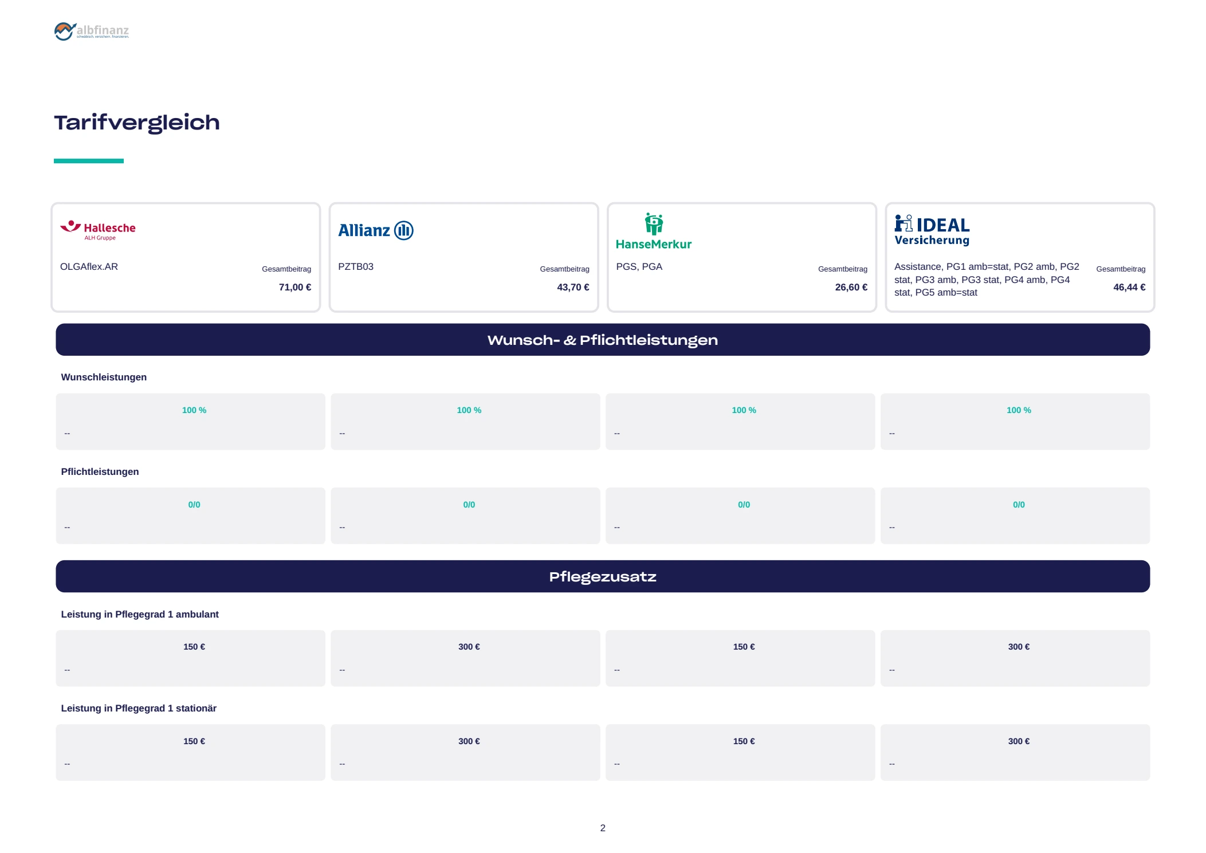Screen dimensions: 1206x853
Task: Click the albfinanz logo at top
Action: coord(92,31)
